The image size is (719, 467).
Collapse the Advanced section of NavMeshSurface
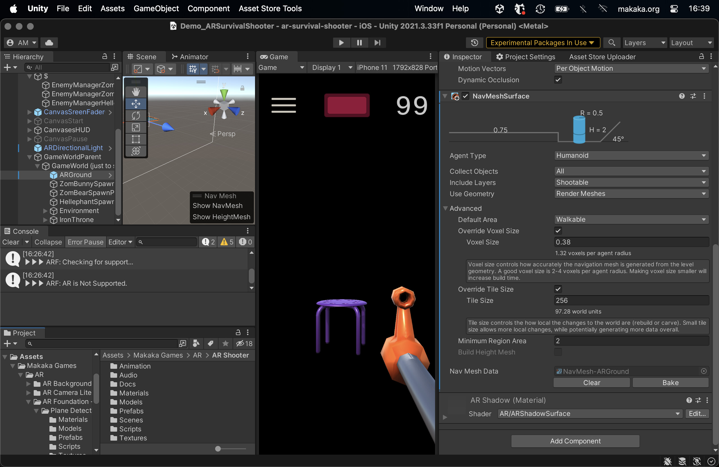tap(445, 208)
